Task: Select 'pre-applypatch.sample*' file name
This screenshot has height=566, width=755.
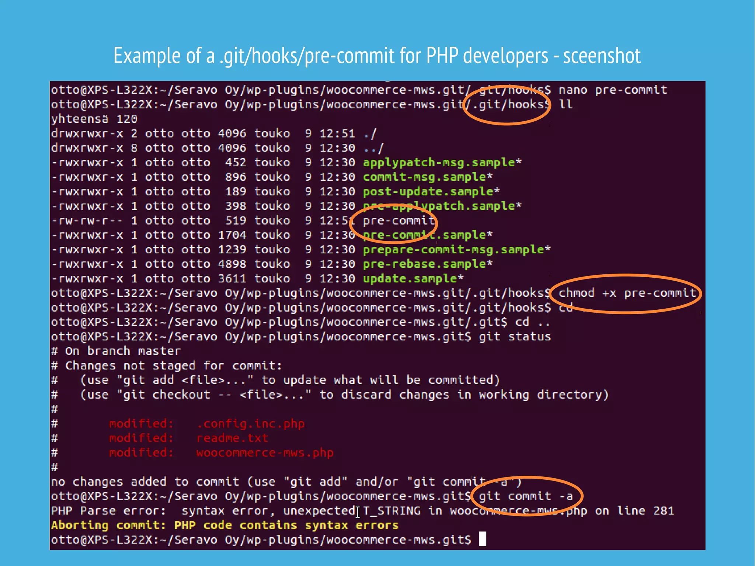Action: pyautogui.click(x=442, y=206)
